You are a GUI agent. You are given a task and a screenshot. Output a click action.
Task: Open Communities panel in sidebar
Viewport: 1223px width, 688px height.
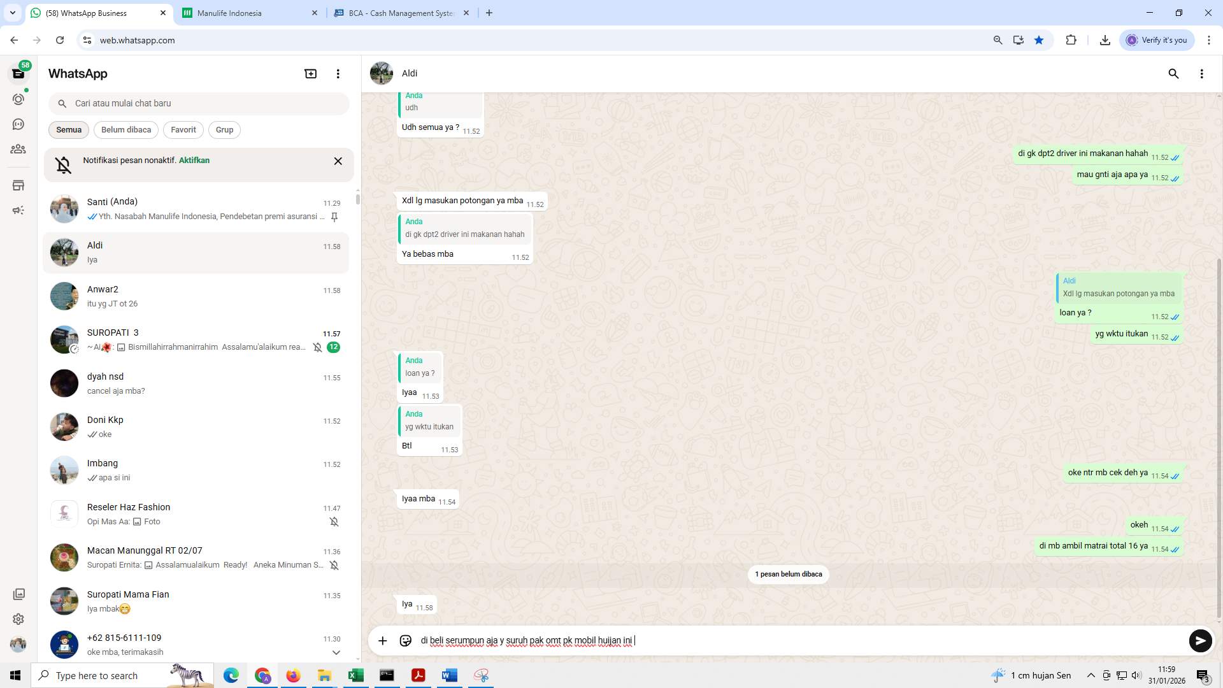click(x=18, y=149)
